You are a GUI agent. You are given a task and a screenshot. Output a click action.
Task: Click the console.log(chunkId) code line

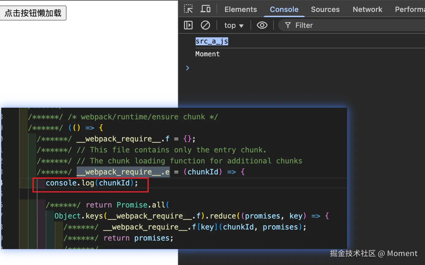[92, 183]
